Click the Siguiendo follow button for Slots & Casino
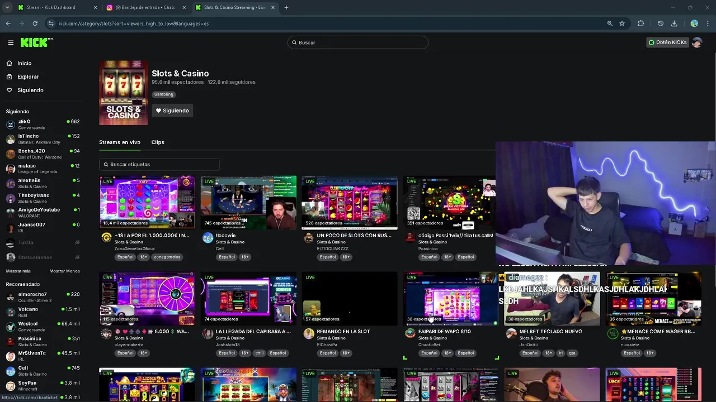The height and width of the screenshot is (402, 716). 172,111
